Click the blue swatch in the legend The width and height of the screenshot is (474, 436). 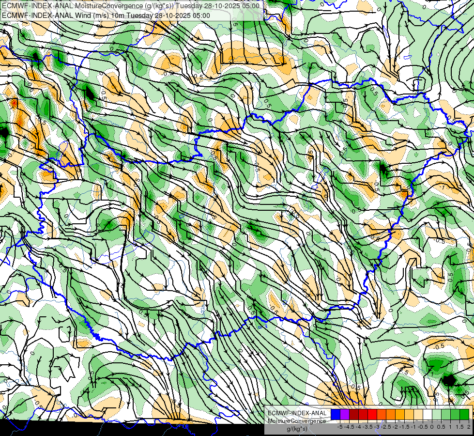click(336, 414)
